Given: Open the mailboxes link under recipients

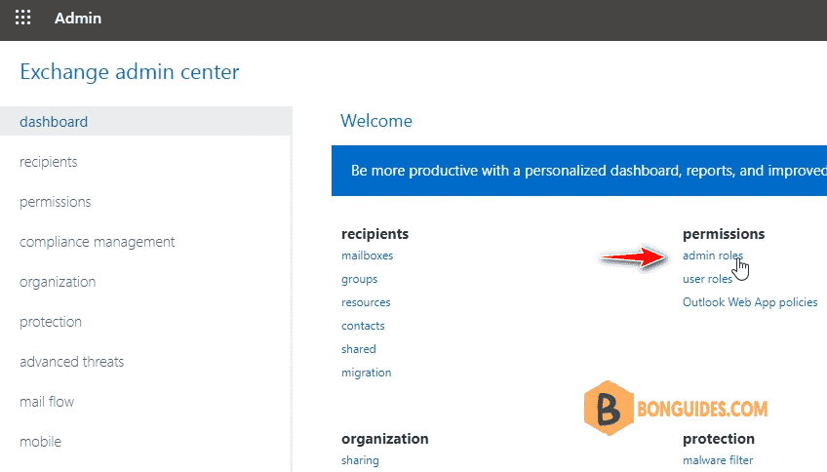Looking at the screenshot, I should tap(367, 256).
